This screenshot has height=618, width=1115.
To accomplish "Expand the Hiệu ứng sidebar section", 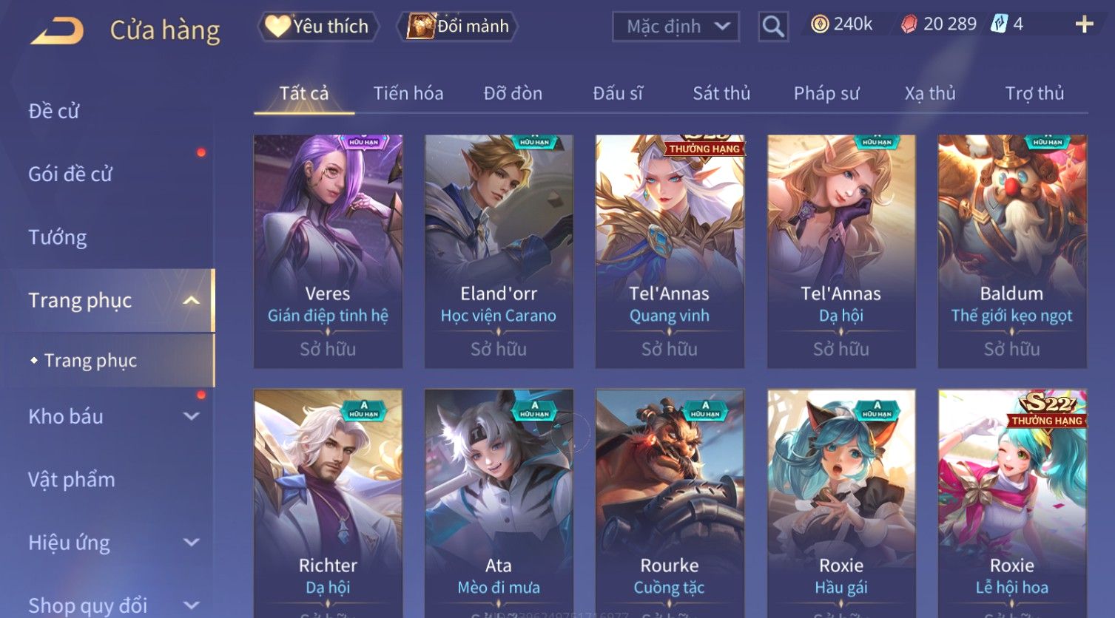I will pyautogui.click(x=191, y=543).
